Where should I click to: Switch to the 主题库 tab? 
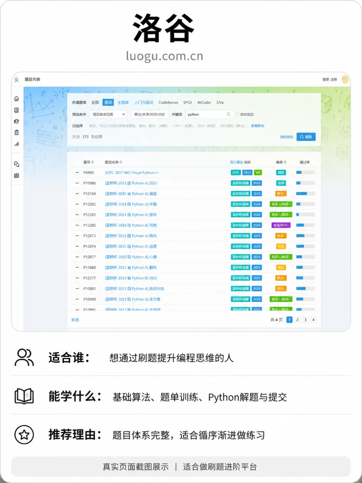click(x=123, y=103)
